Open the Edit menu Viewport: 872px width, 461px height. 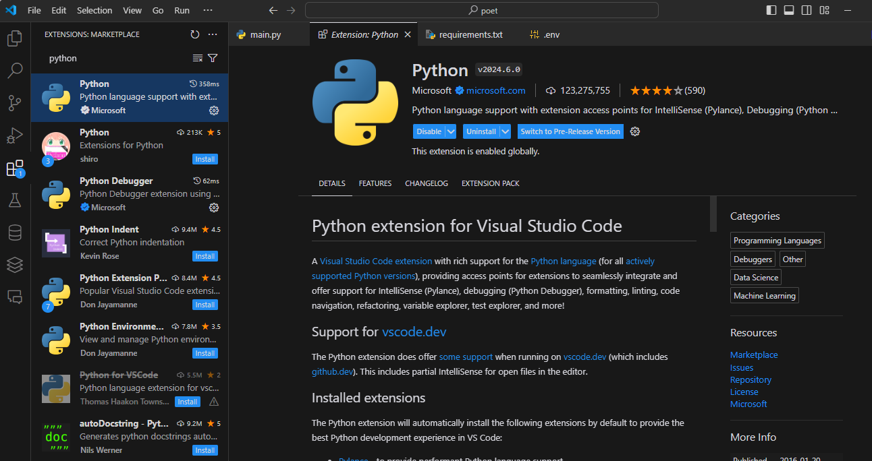point(59,10)
